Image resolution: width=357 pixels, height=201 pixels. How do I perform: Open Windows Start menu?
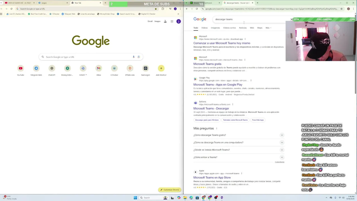(x=135, y=198)
